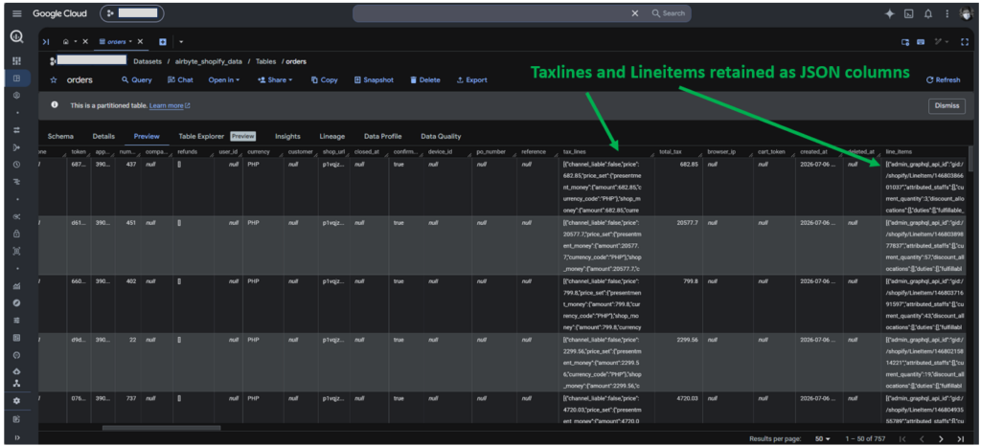Click the Snapshot button
Image resolution: width=981 pixels, height=446 pixels.
click(x=375, y=80)
